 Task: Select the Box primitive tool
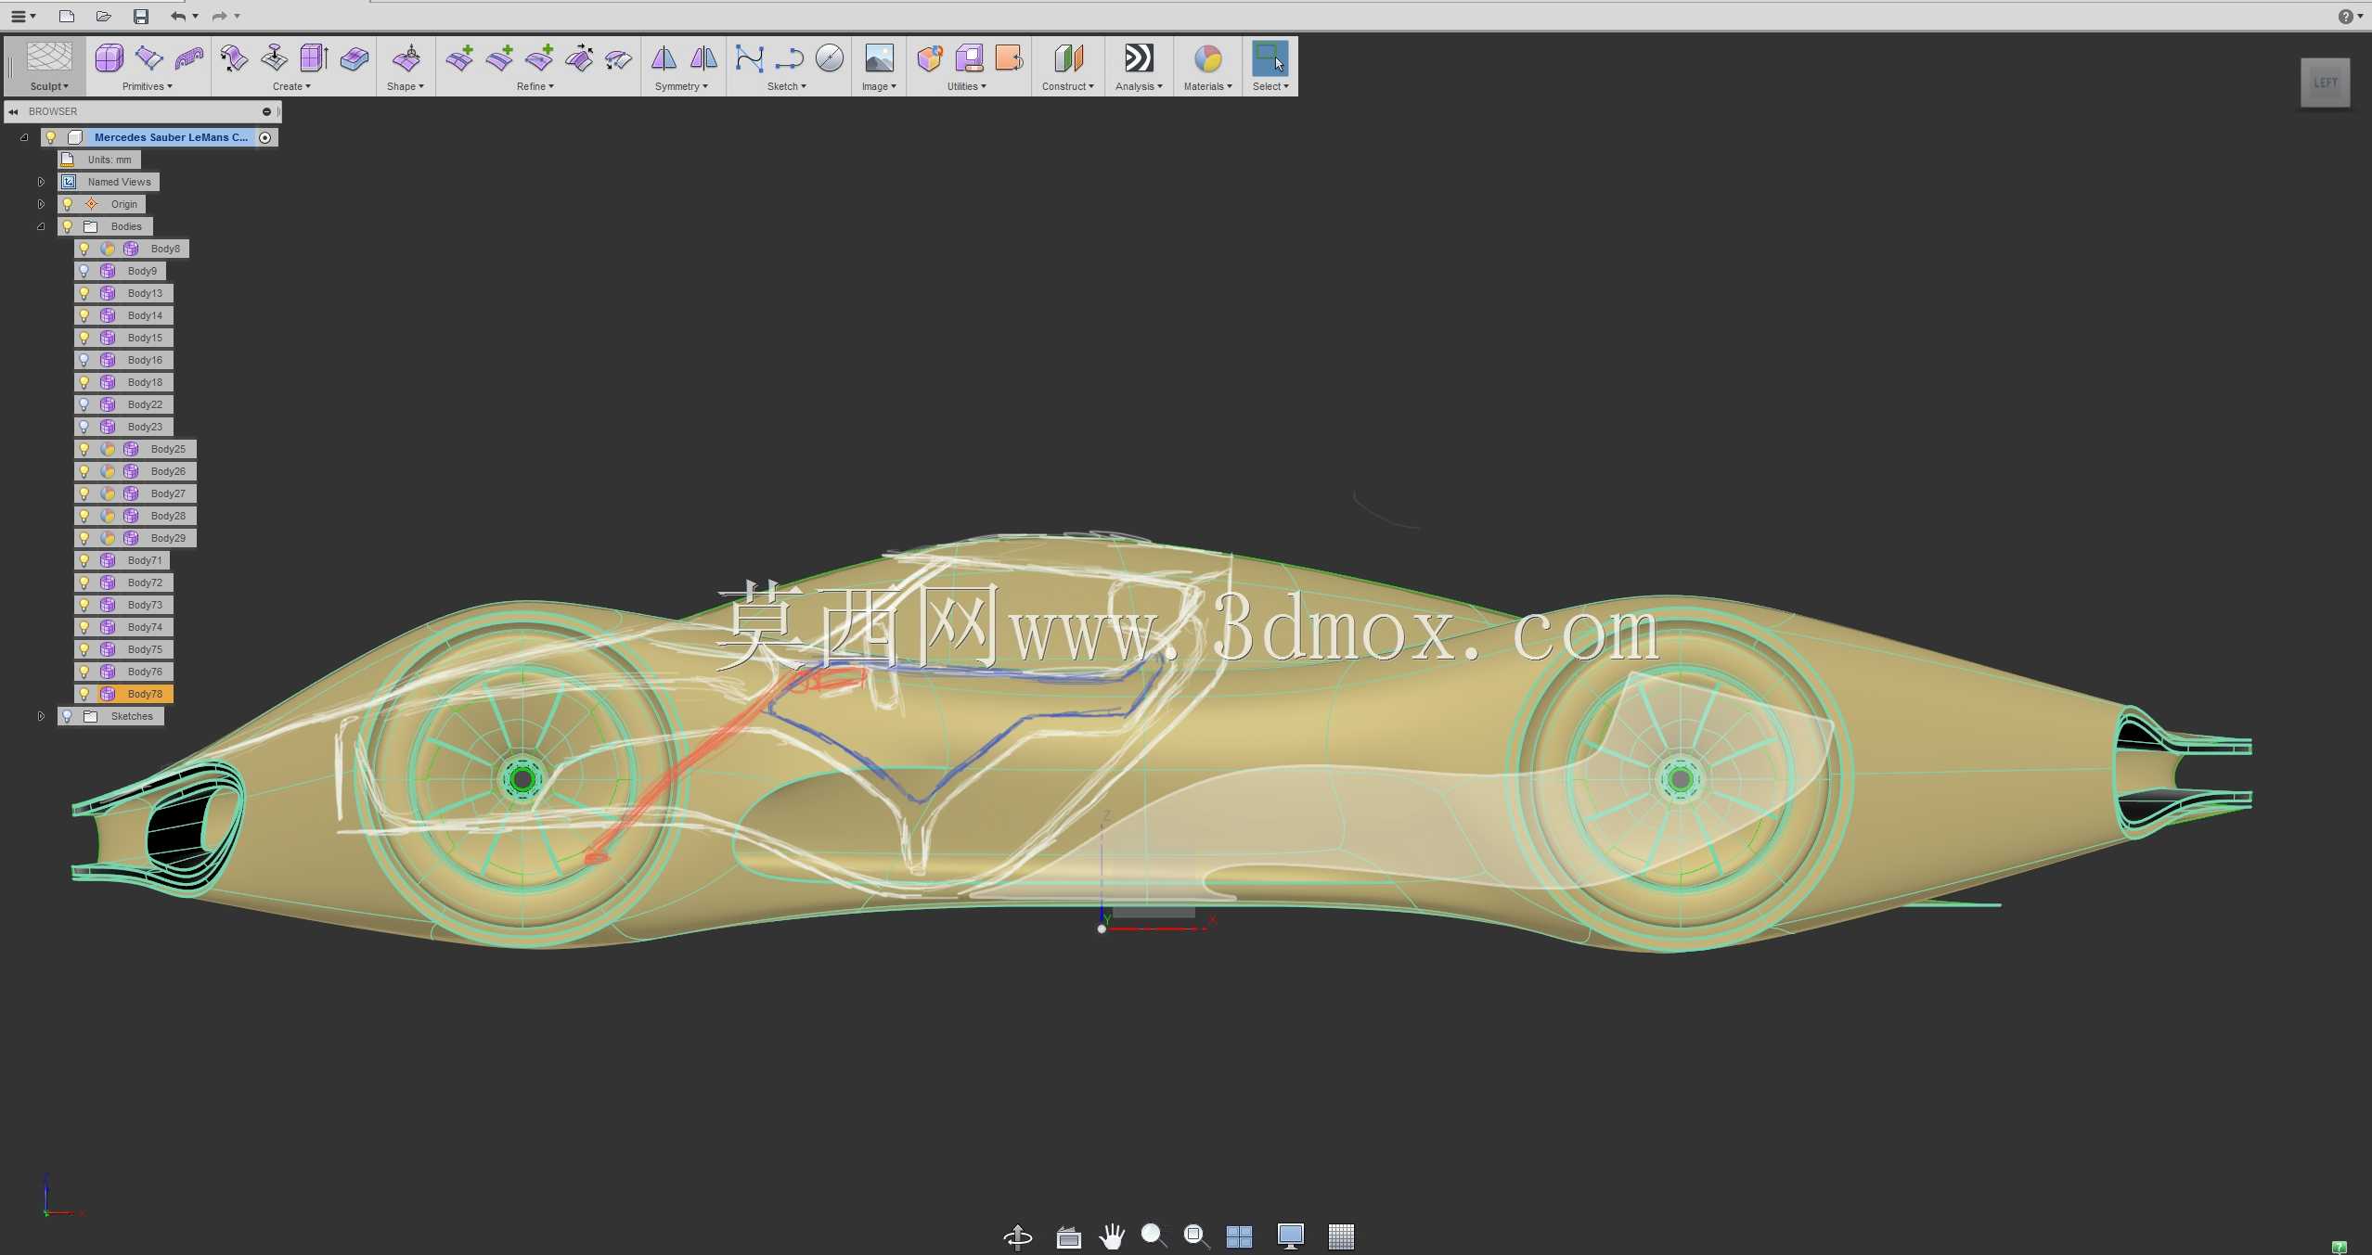pyautogui.click(x=109, y=58)
